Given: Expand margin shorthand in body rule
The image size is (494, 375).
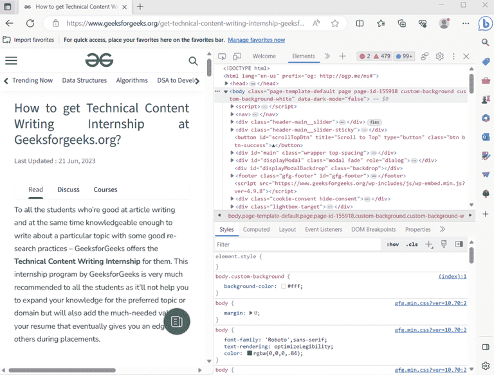Looking at the screenshot, I should pyautogui.click(x=251, y=313).
